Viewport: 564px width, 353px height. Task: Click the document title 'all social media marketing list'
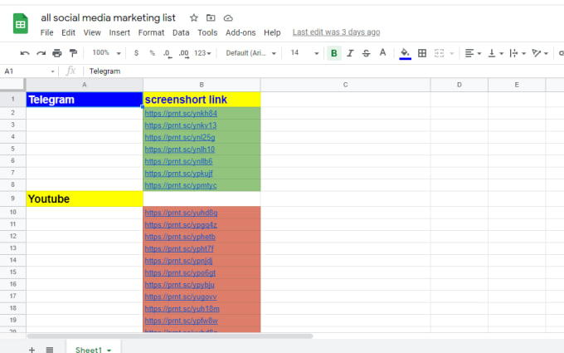click(109, 17)
